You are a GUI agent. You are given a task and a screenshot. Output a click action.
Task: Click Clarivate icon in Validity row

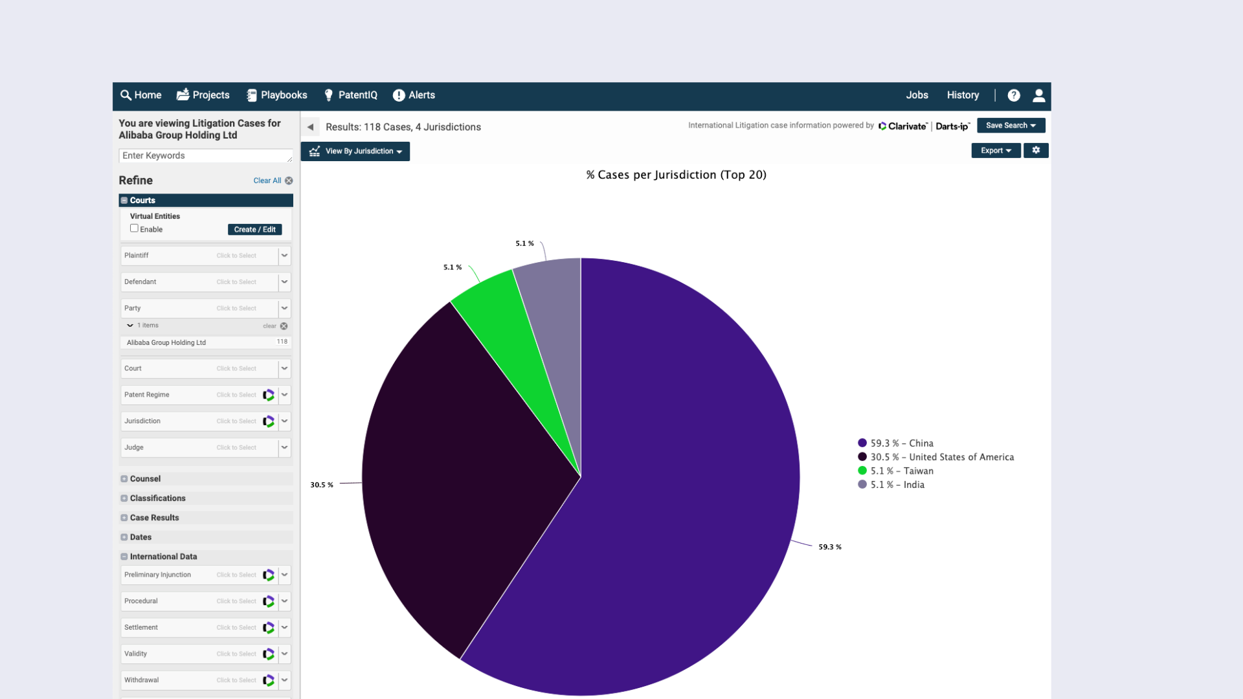(x=269, y=654)
